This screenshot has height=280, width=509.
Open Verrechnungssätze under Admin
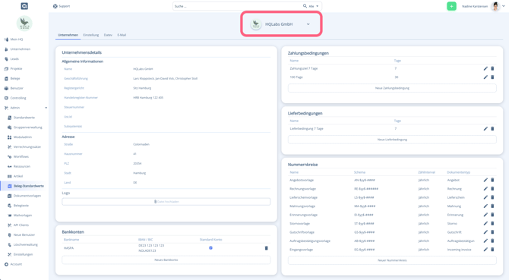click(x=27, y=146)
